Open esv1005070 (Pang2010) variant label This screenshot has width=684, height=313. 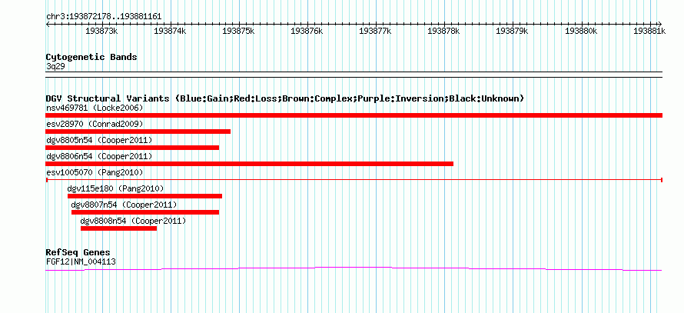pyautogui.click(x=95, y=172)
